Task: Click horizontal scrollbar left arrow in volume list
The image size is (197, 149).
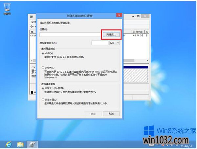Action: coord(31,61)
